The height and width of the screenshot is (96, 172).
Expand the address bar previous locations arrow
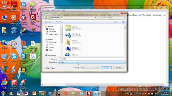click(x=95, y=18)
